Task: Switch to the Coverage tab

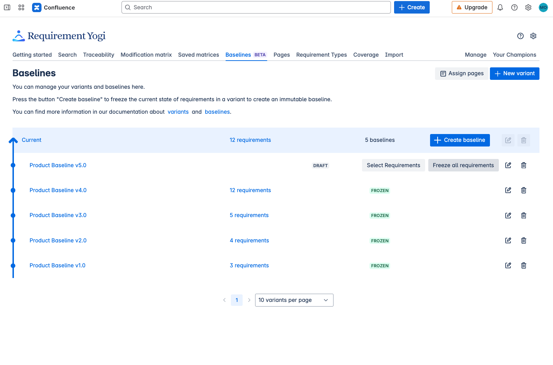Action: point(366,55)
